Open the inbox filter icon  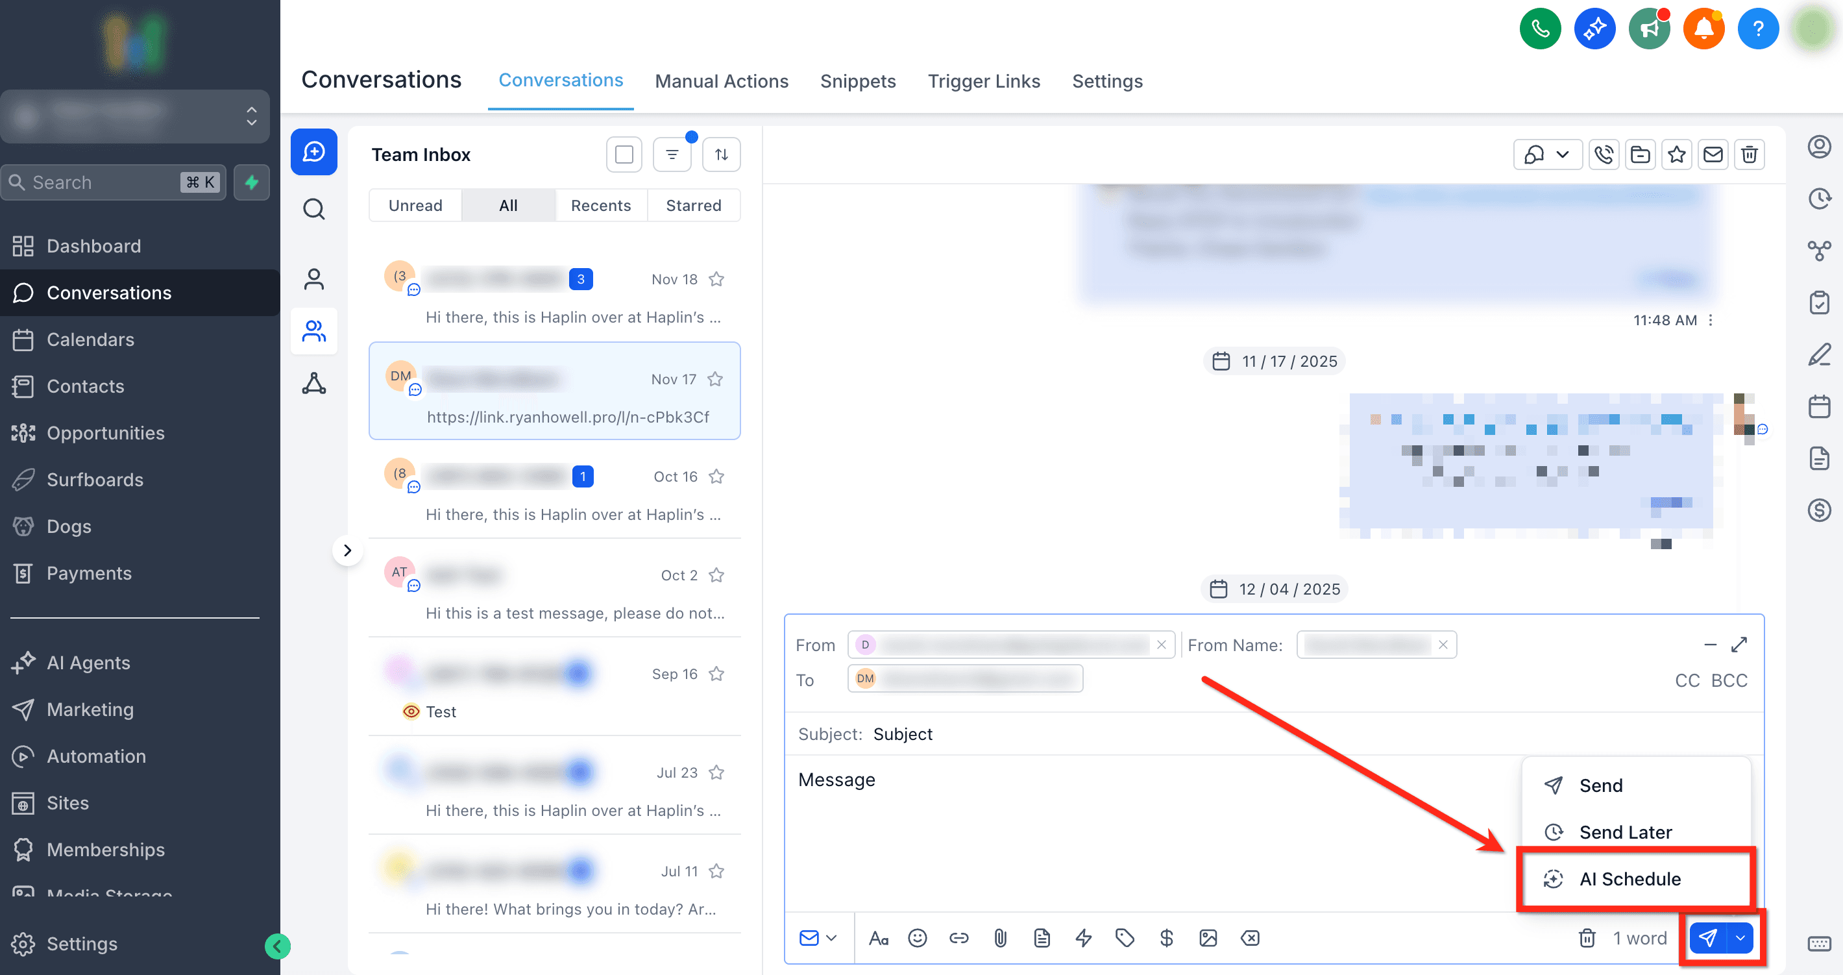point(672,154)
